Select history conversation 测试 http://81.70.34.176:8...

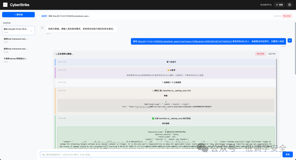[x=18, y=31]
